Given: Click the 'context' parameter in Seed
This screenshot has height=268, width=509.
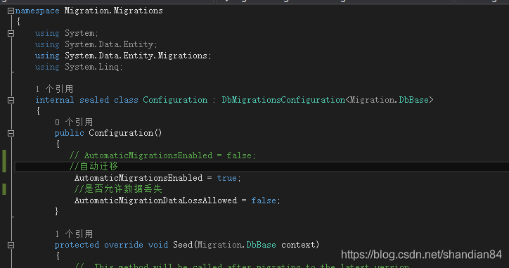Looking at the screenshot, I should tap(299, 245).
